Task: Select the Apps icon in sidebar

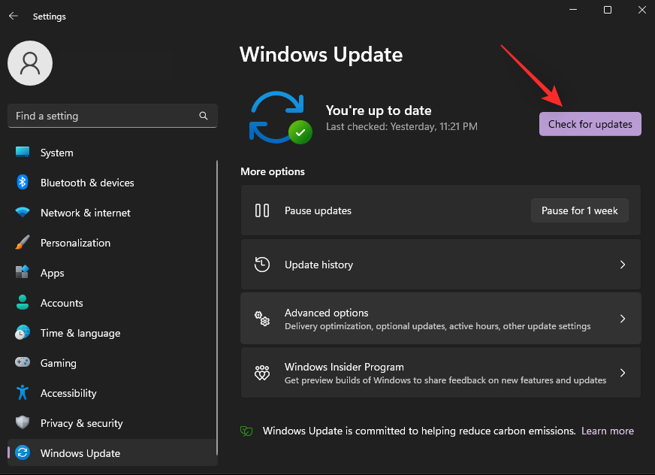Action: coord(23,273)
